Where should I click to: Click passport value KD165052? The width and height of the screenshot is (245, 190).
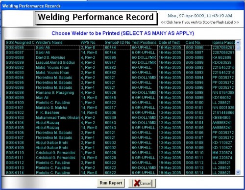click(221, 98)
